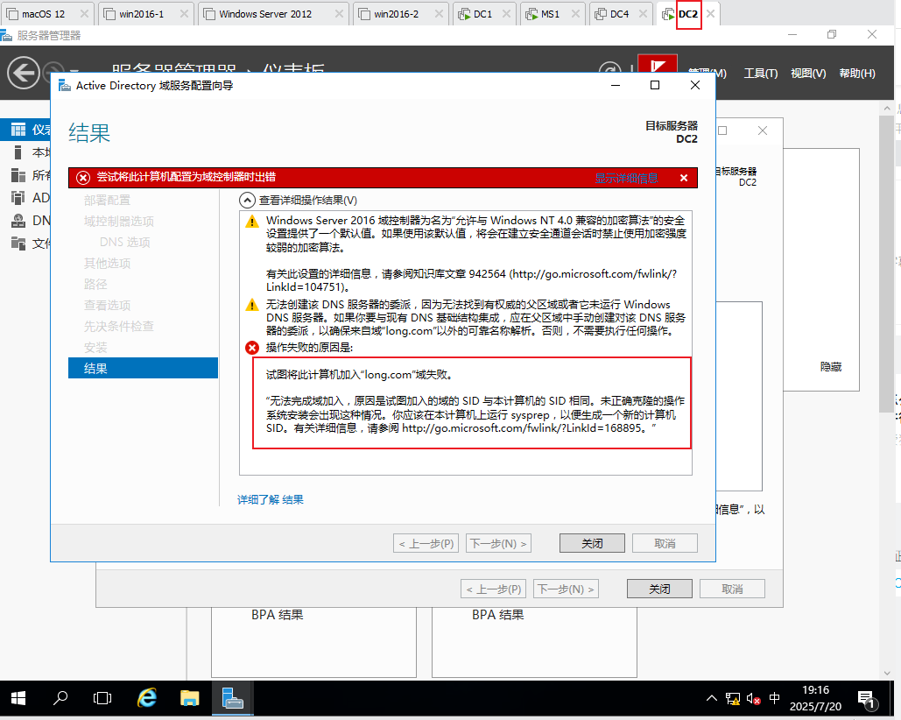Open the Help menu in Server Manager
This screenshot has height=720, width=901.
point(856,73)
